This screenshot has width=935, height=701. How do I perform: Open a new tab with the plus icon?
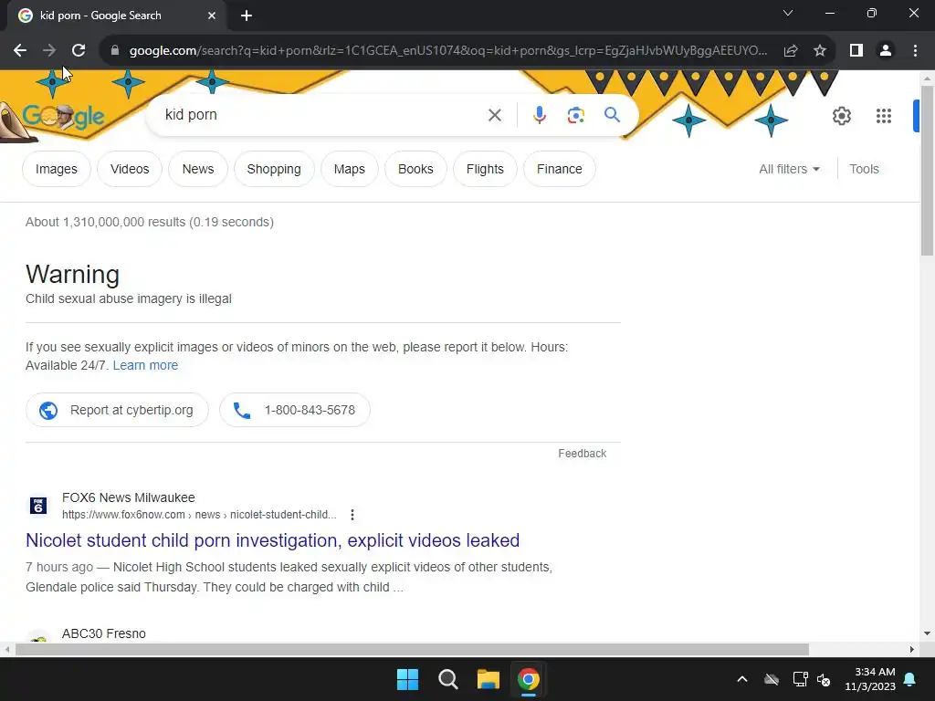point(247,16)
